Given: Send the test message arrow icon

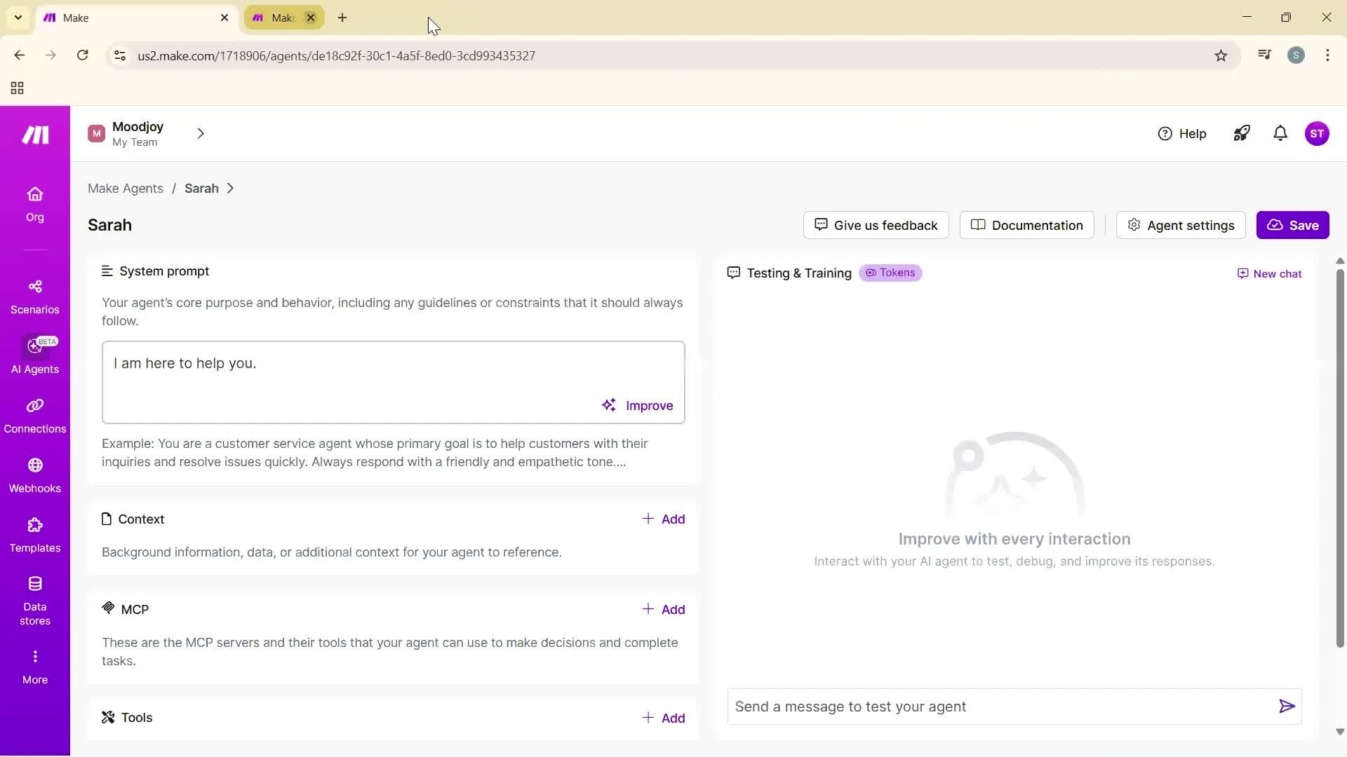Looking at the screenshot, I should pyautogui.click(x=1287, y=707).
